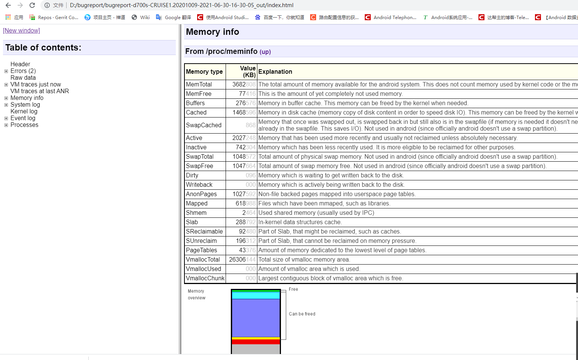Expand the Event log section
Screen dimensions: 578x360
click(6, 118)
